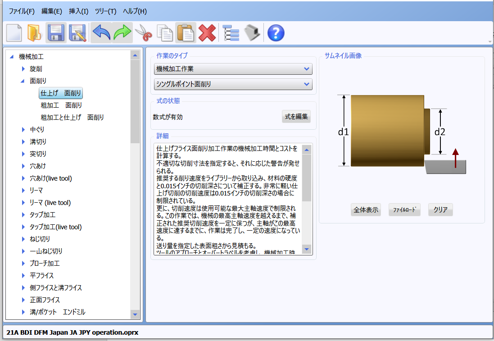Open the ツリー(T) menu
This screenshot has height=341, width=494.
point(105,11)
